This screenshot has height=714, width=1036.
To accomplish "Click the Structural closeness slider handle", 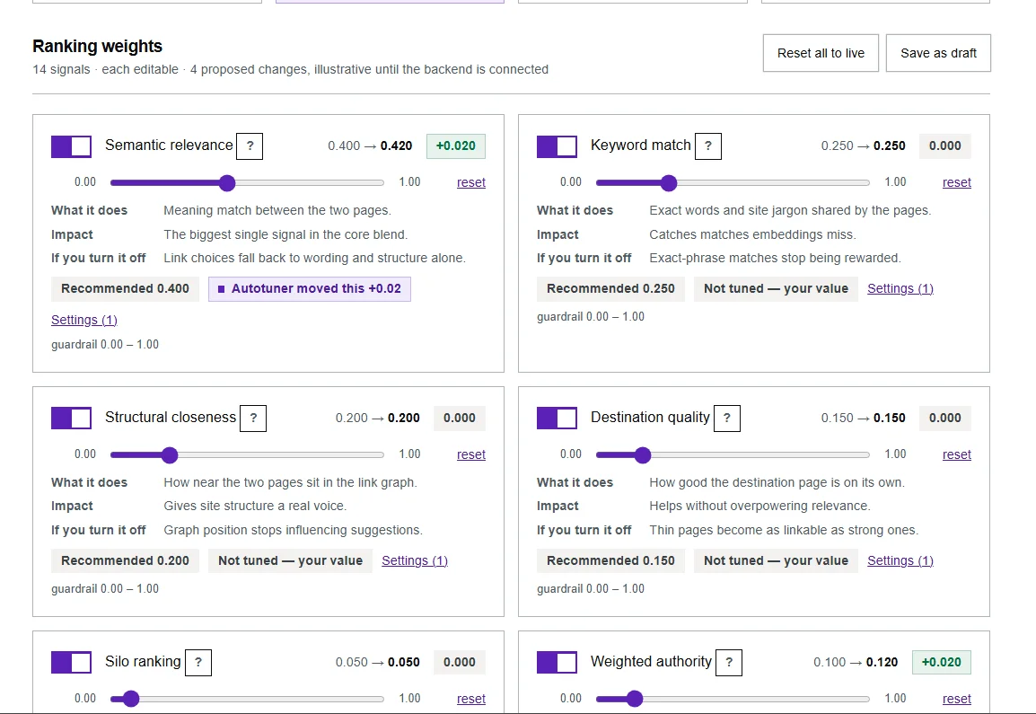I will 170,454.
